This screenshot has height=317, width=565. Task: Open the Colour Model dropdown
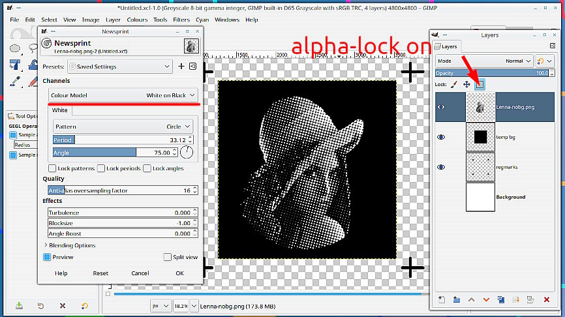click(123, 95)
